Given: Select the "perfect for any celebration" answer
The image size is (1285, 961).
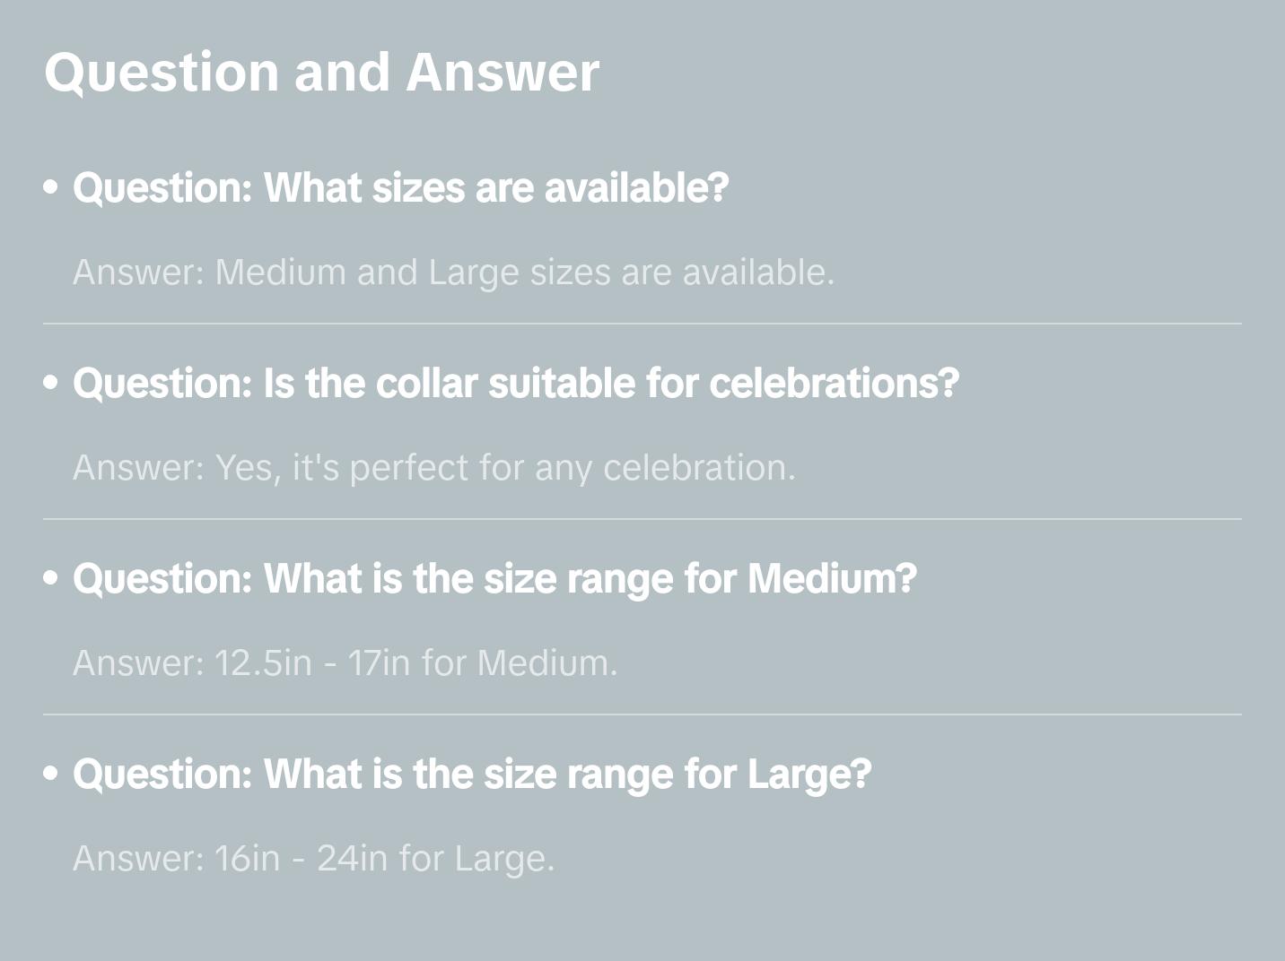Looking at the screenshot, I should pos(434,468).
